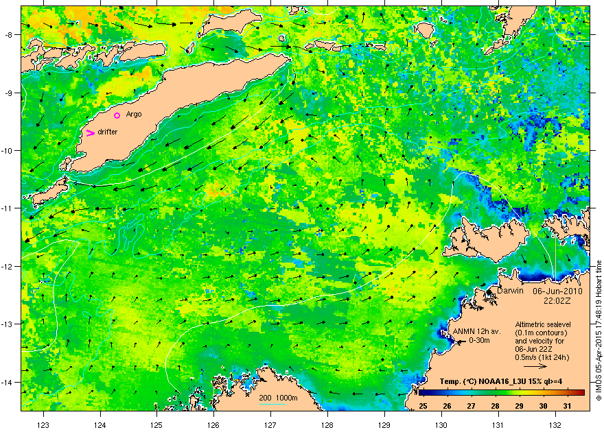Click latitude axis label '-12'
Viewport: 604px width, 432px height.
click(x=8, y=267)
